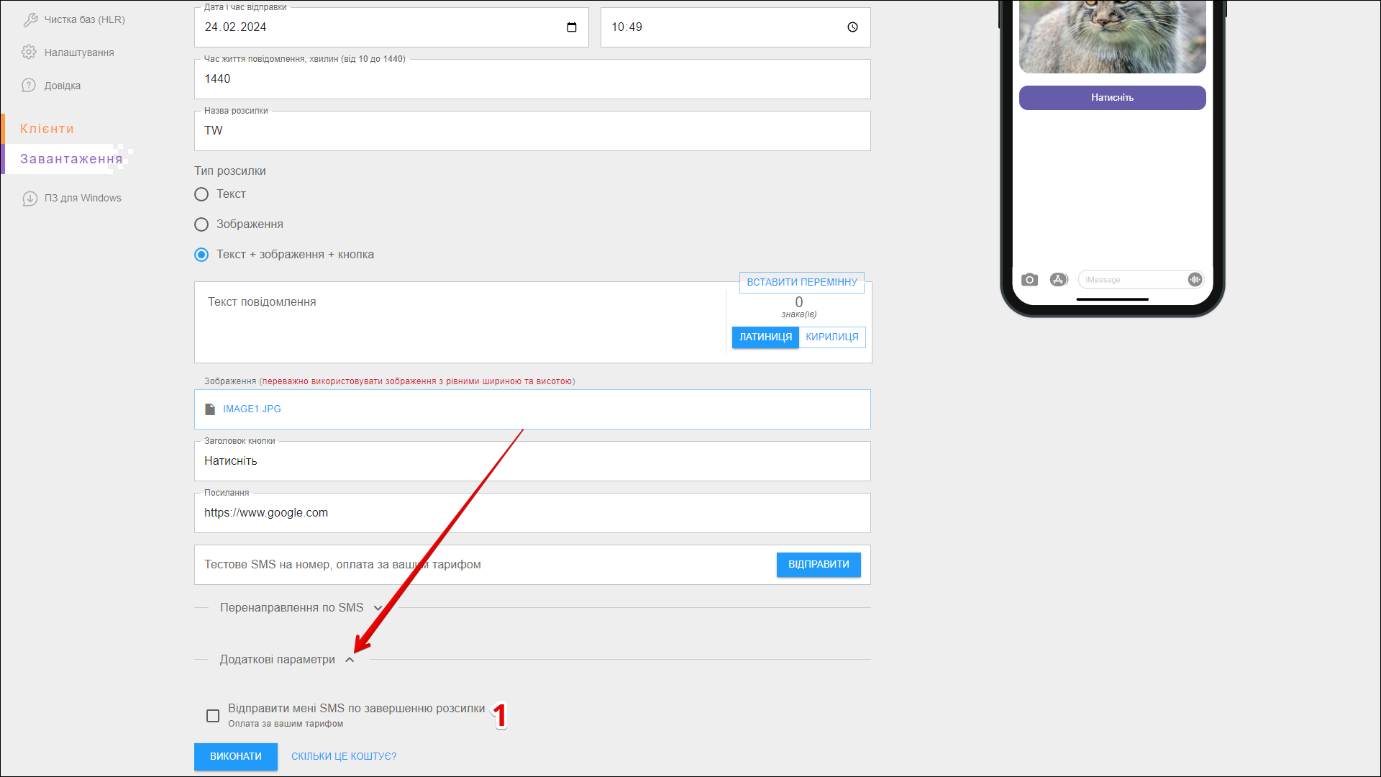Enable SMS notification on campaign completion checkbox
Viewport: 1381px width, 777px height.
point(213,716)
